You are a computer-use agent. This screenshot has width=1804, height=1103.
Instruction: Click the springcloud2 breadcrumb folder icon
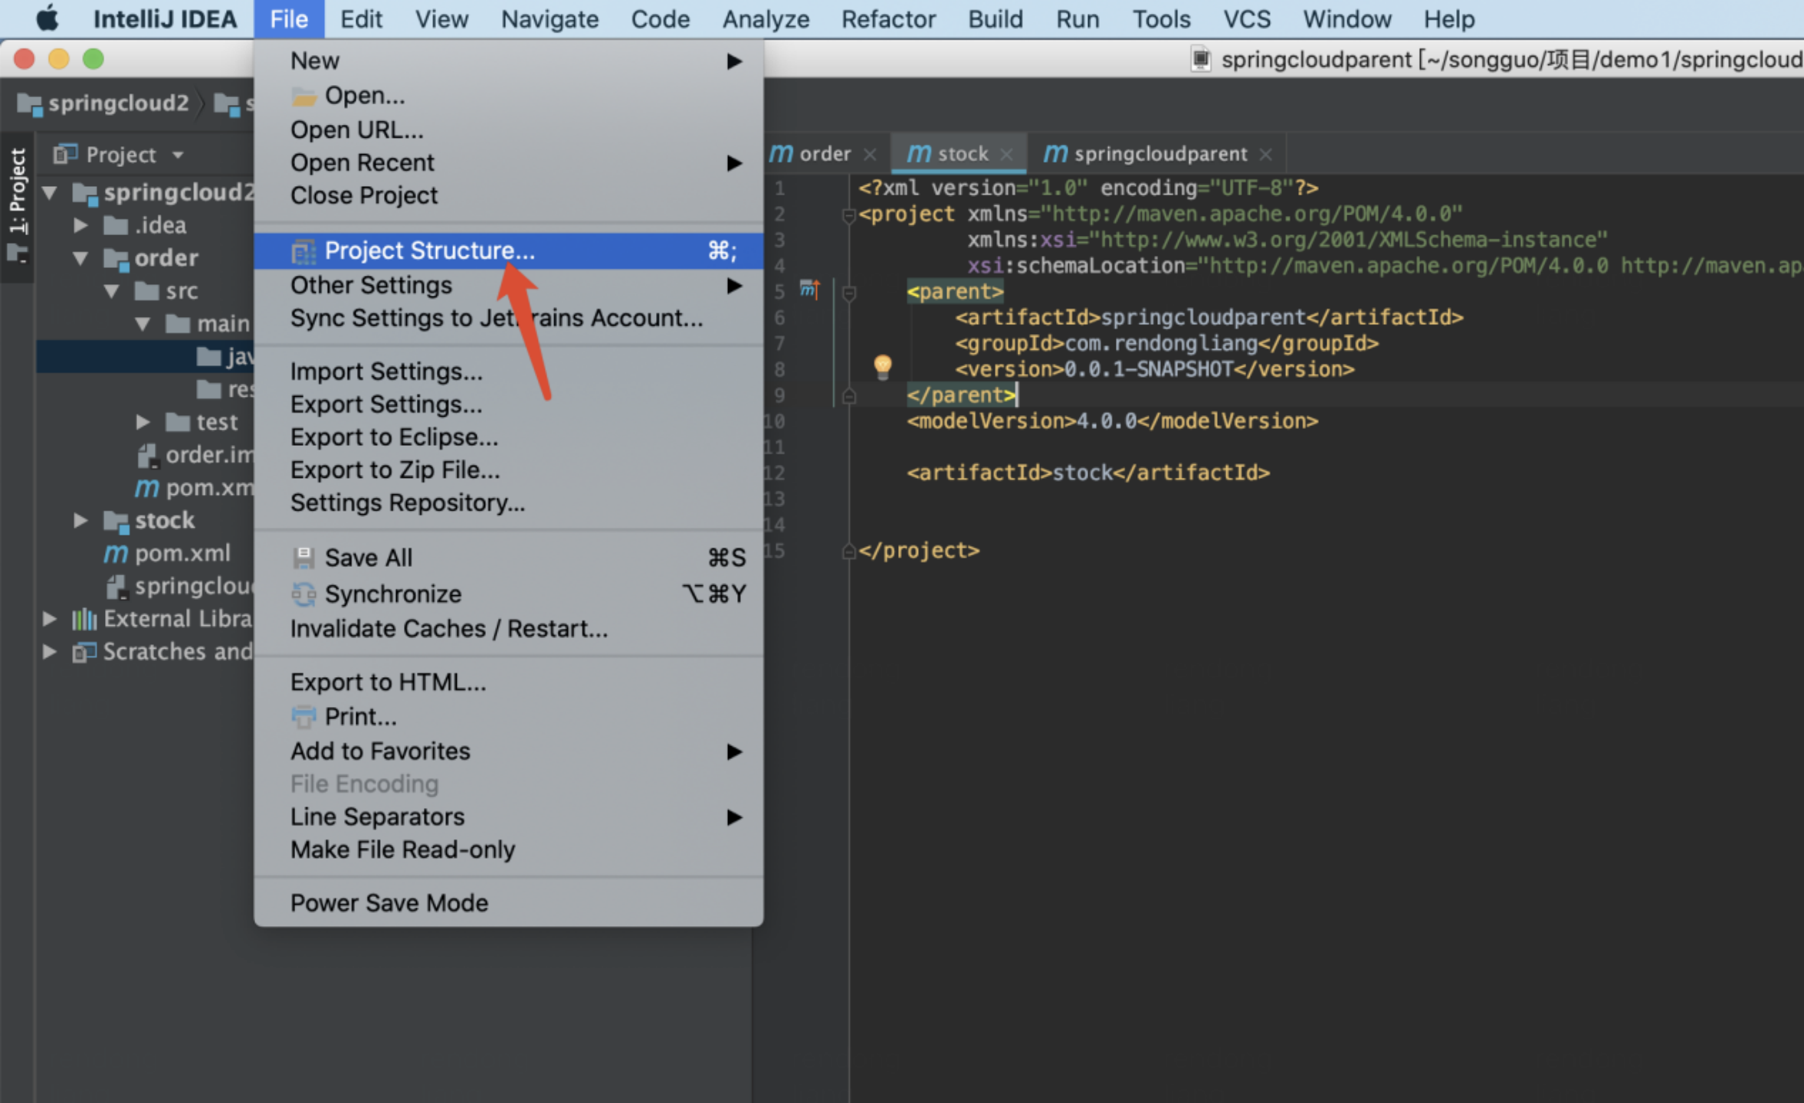[x=30, y=103]
